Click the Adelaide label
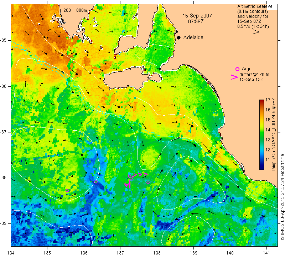The width and height of the screenshot is (285, 257). pos(193,37)
